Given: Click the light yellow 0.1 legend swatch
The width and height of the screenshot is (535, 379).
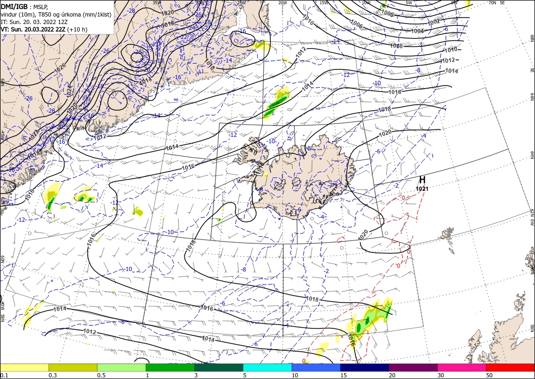Looking at the screenshot, I should pos(24,367).
